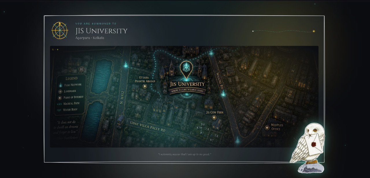Click the "You are summoned to" caption
Screen dimensions: 370x178
click(x=96, y=24)
